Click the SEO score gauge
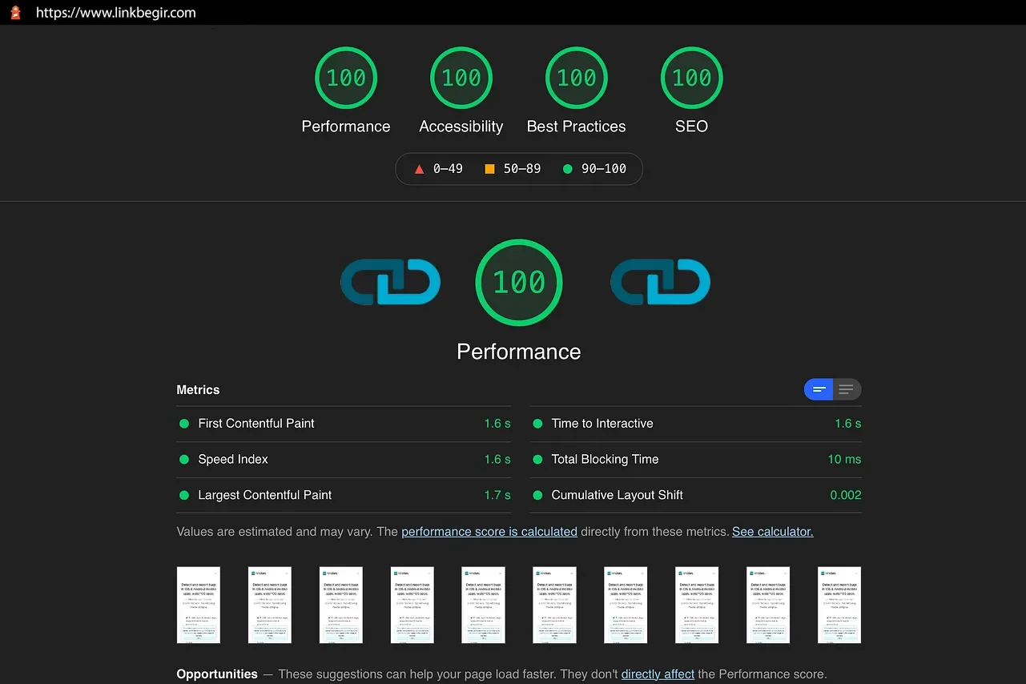The width and height of the screenshot is (1026, 684). [x=691, y=78]
